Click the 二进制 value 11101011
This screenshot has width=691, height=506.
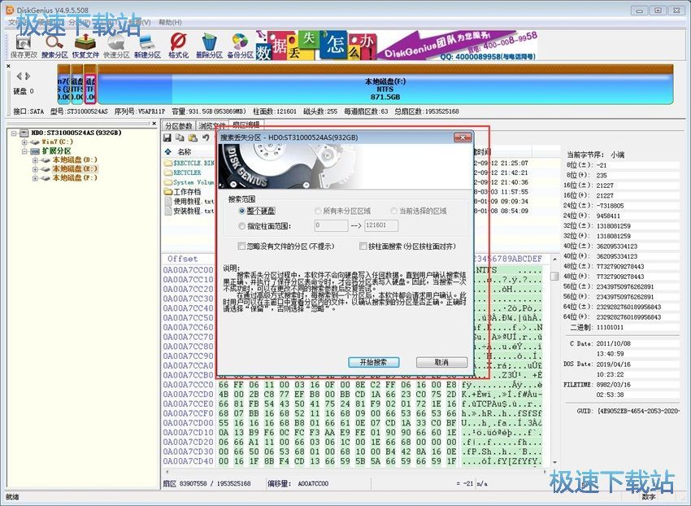click(x=610, y=327)
